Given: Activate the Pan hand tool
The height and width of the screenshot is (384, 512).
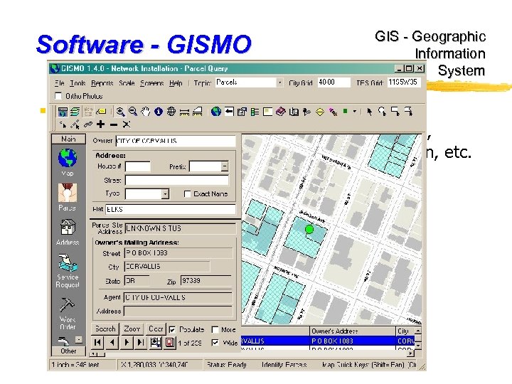Looking at the screenshot, I should [x=146, y=112].
